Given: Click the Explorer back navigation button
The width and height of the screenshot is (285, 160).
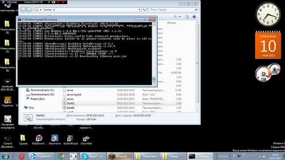Looking at the screenshot, I should [23, 10].
